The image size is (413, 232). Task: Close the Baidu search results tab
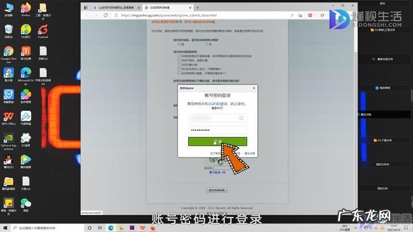tap(139, 7)
